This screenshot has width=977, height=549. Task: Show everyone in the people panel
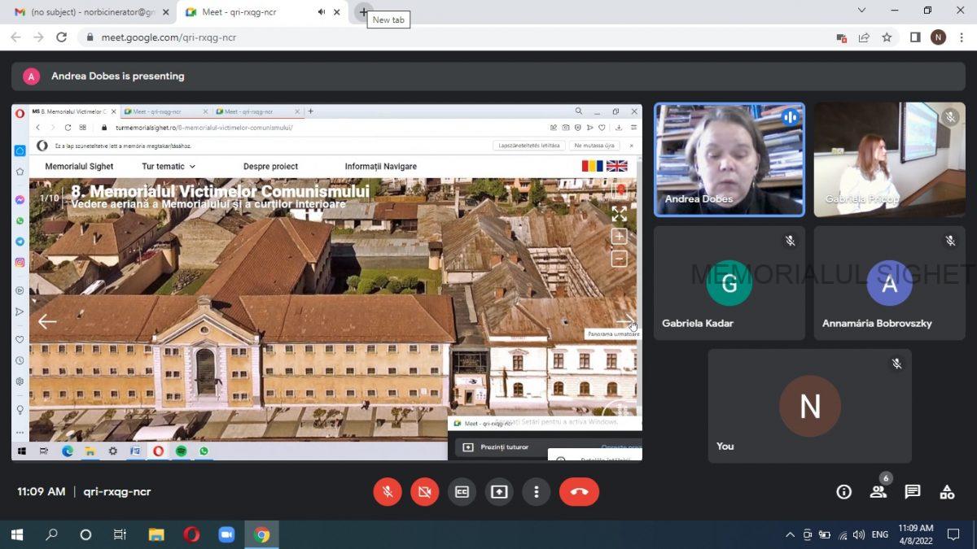(x=878, y=491)
